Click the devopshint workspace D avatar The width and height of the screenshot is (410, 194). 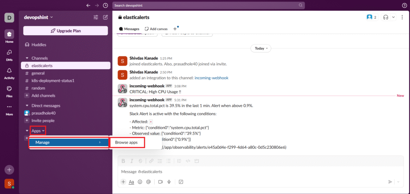point(9,18)
